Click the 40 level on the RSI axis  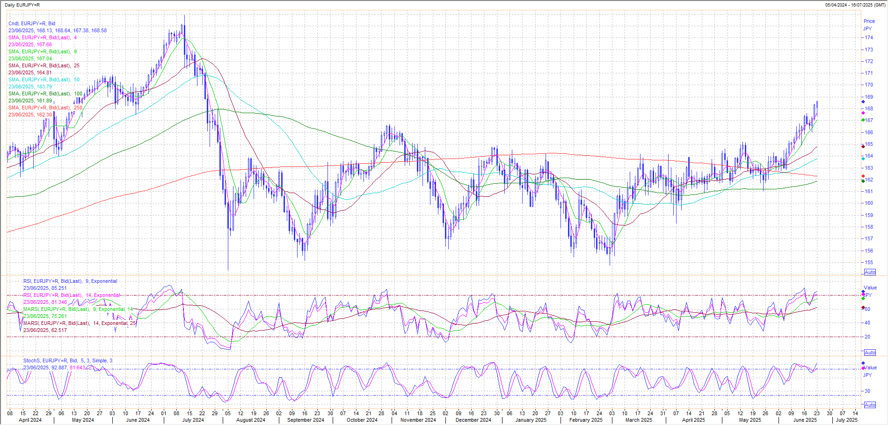click(867, 323)
